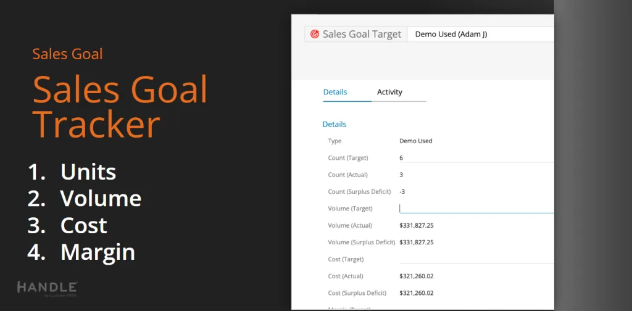Click the Count (Target) field showing 6
632x311 pixels.
[x=476, y=158]
